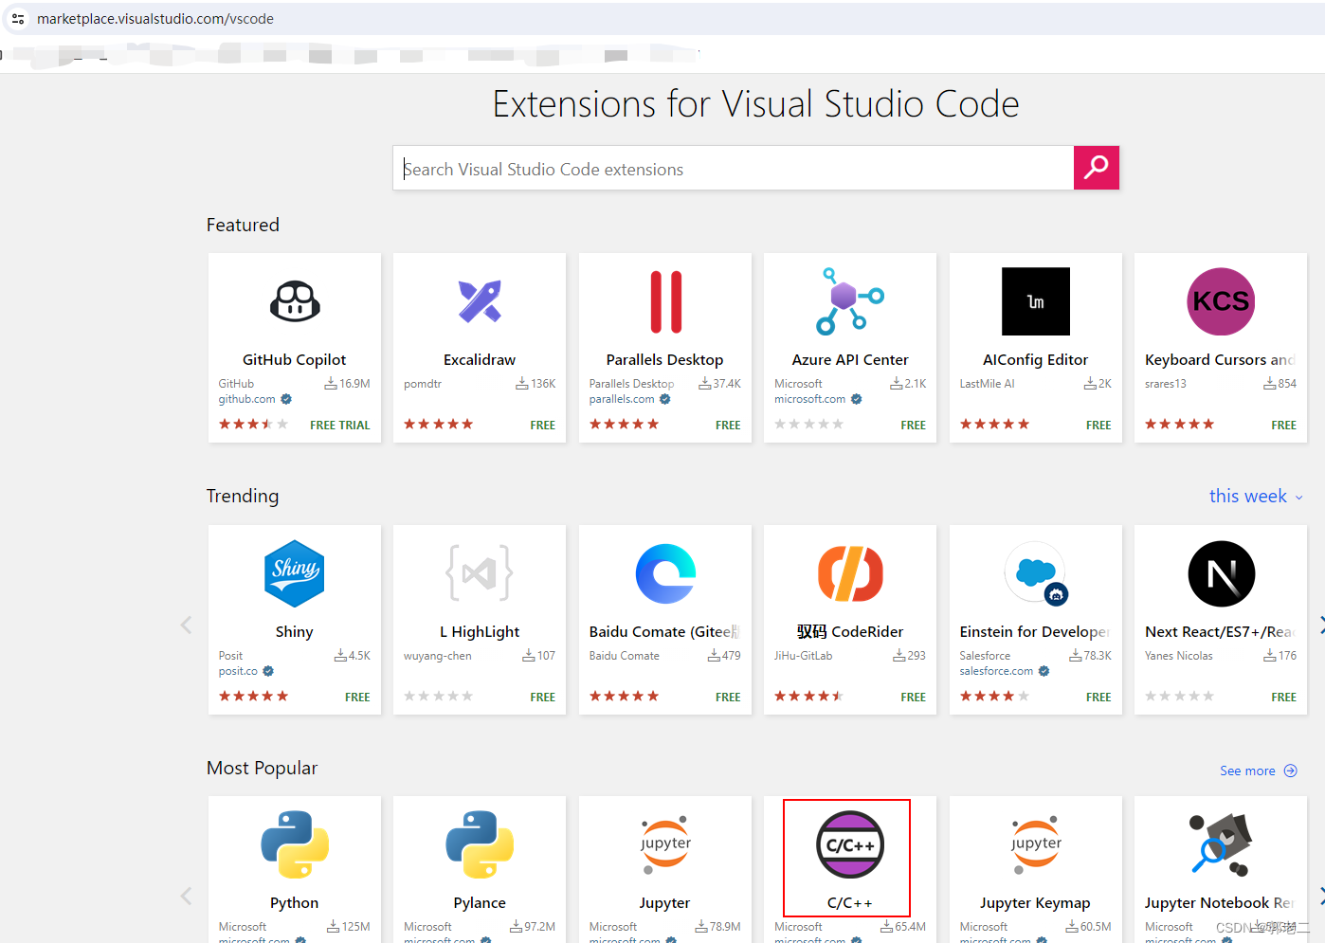Click microsoft.com link under Azure API Center
Viewport: 1325px width, 943px height.
coord(809,399)
